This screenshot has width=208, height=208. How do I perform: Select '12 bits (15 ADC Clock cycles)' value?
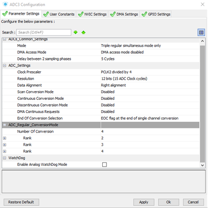click(x=124, y=79)
